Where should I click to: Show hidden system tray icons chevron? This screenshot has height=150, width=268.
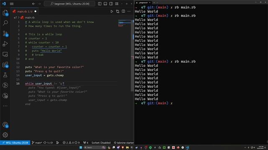pos(245,147)
